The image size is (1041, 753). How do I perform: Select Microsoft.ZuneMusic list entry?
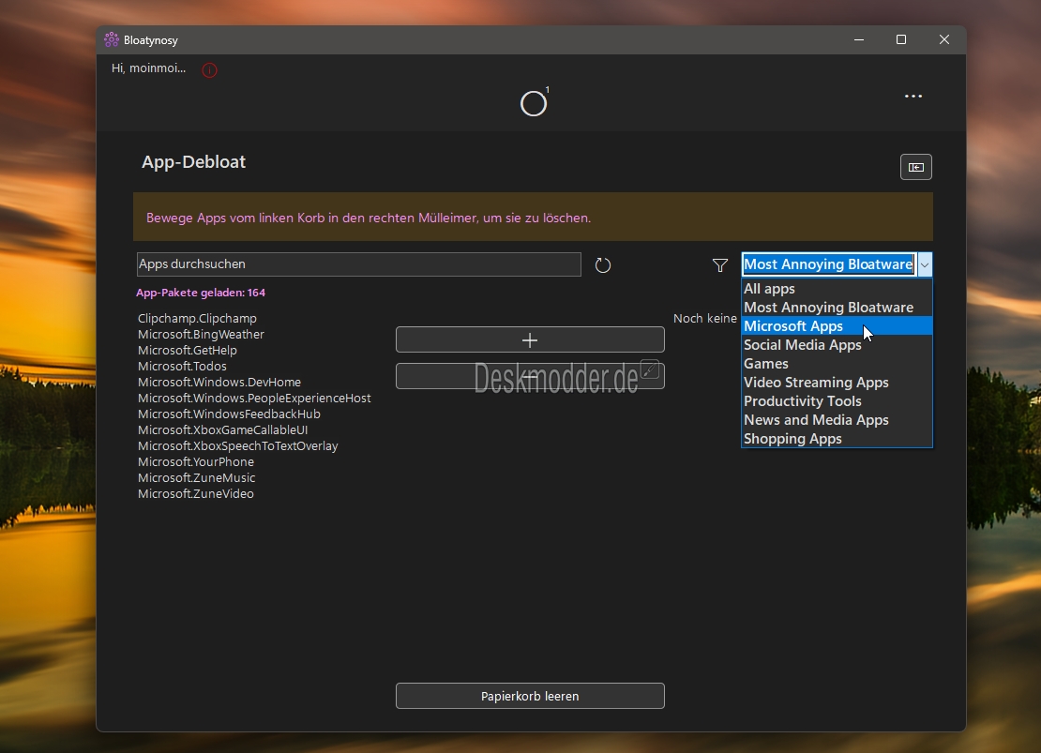(x=197, y=478)
